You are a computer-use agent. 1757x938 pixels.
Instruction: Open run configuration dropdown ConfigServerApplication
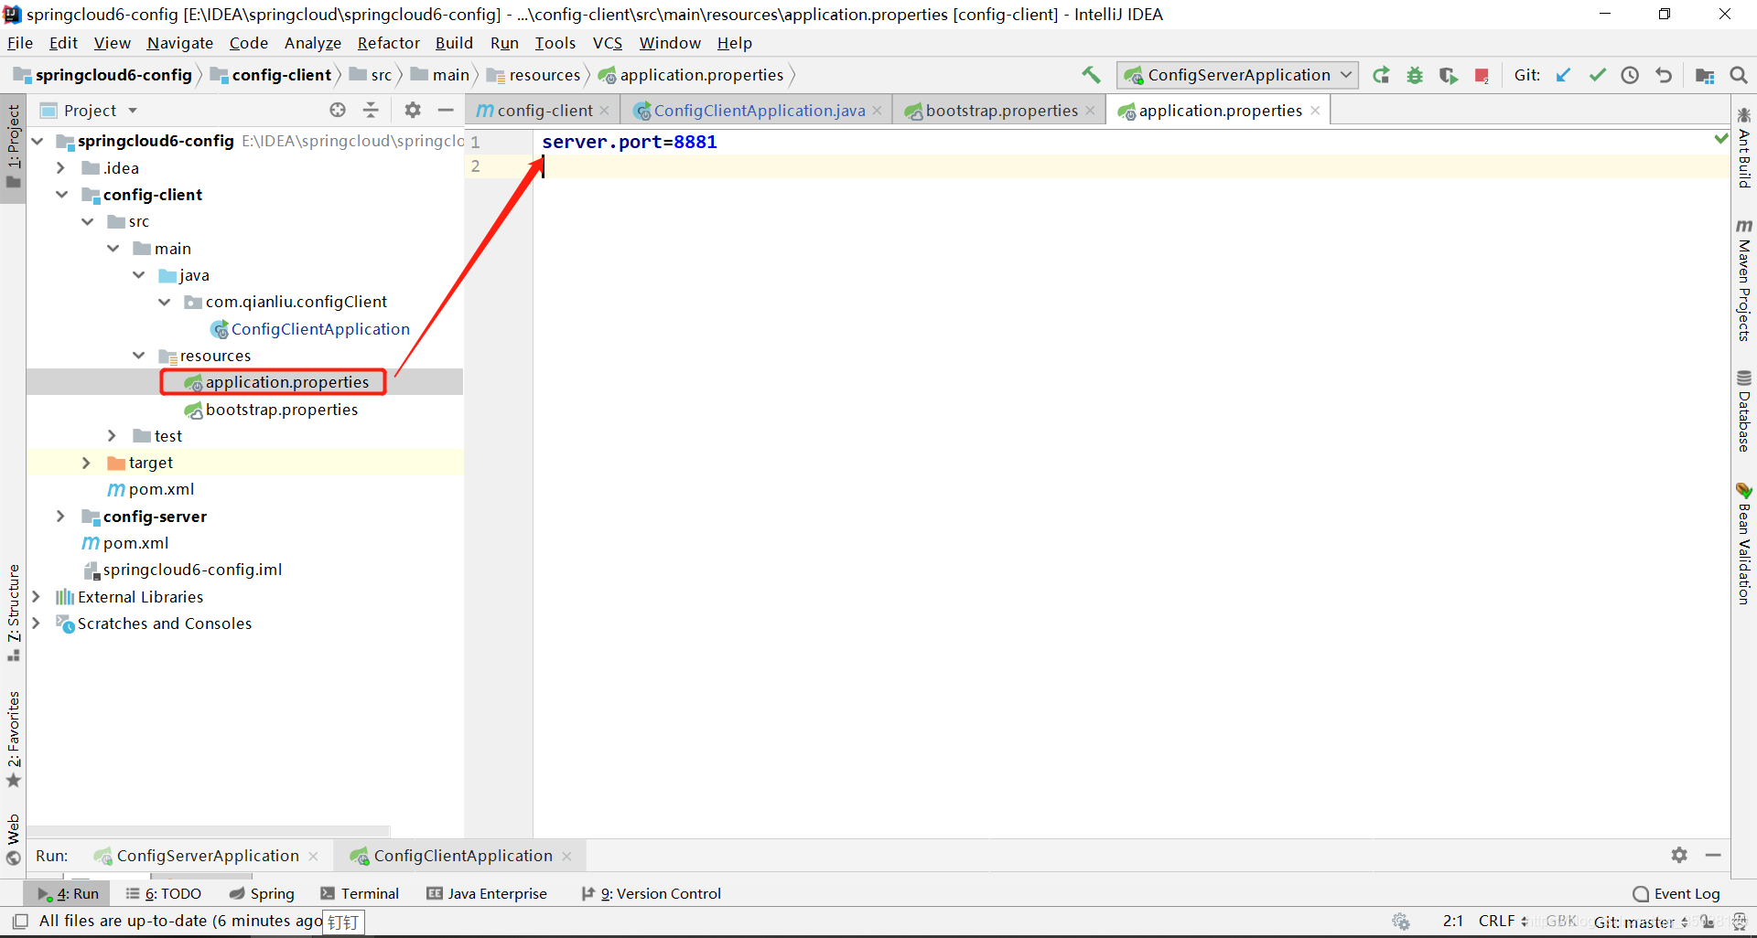pyautogui.click(x=1238, y=75)
